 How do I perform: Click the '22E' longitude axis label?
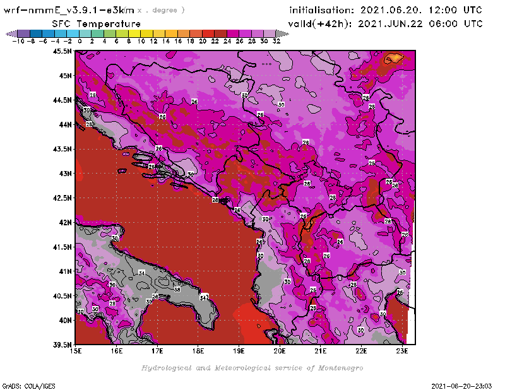point(361,351)
